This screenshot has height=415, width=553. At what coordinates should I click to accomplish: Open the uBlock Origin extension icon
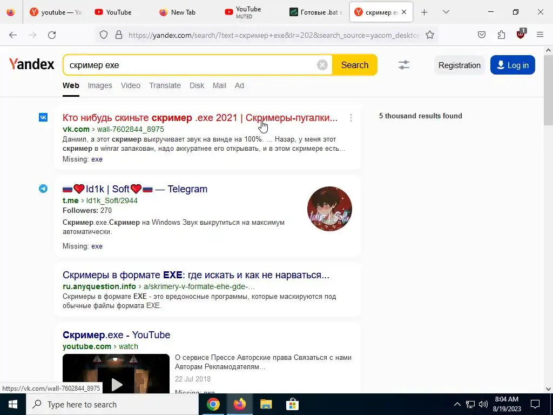pos(521,34)
